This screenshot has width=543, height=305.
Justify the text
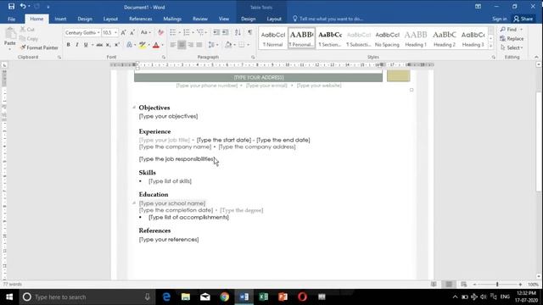tap(199, 45)
